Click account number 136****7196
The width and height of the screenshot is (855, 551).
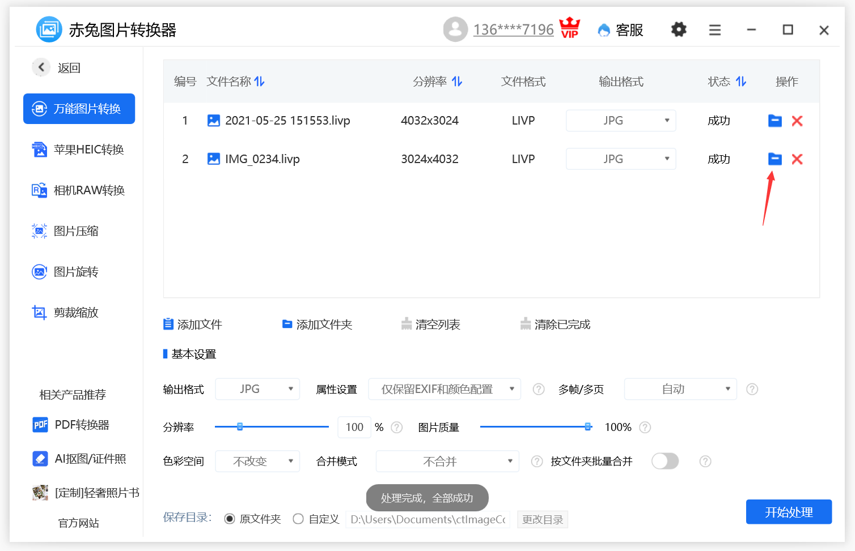pos(513,29)
